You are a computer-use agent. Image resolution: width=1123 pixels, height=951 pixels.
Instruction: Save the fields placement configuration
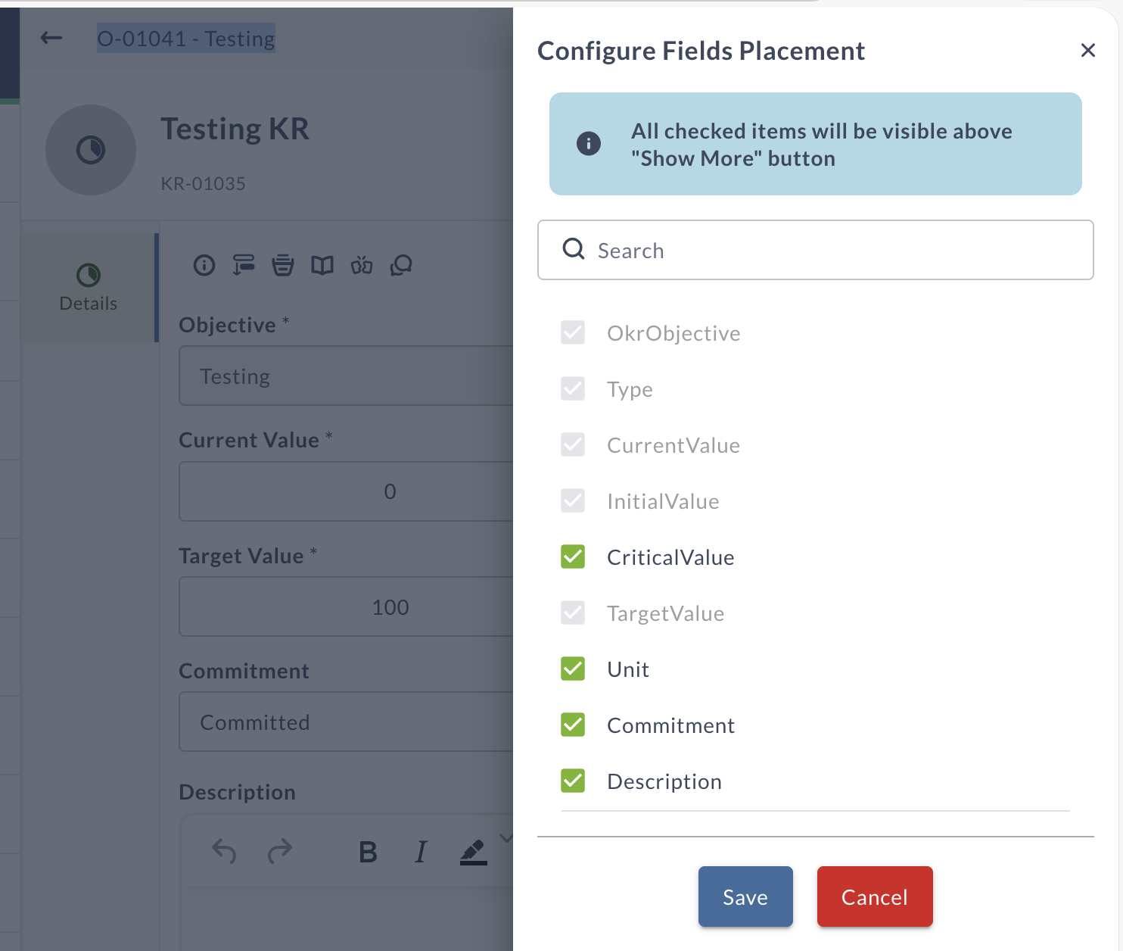pyautogui.click(x=745, y=896)
